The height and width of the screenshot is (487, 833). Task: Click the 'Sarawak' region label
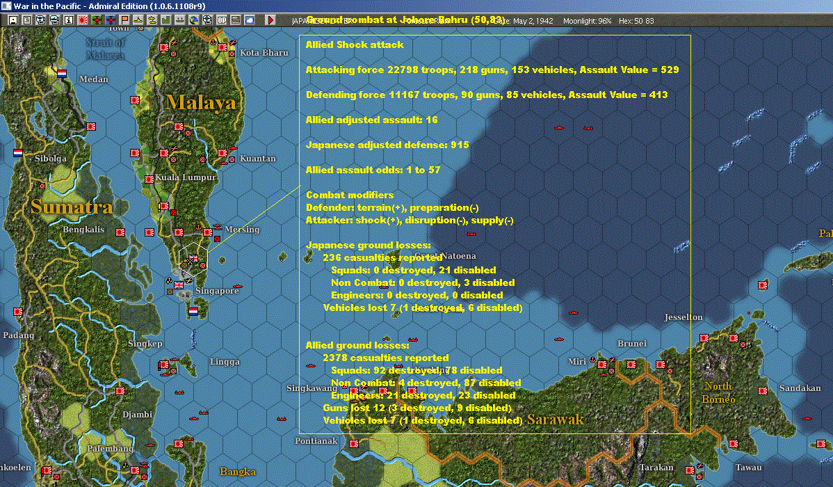(555, 420)
